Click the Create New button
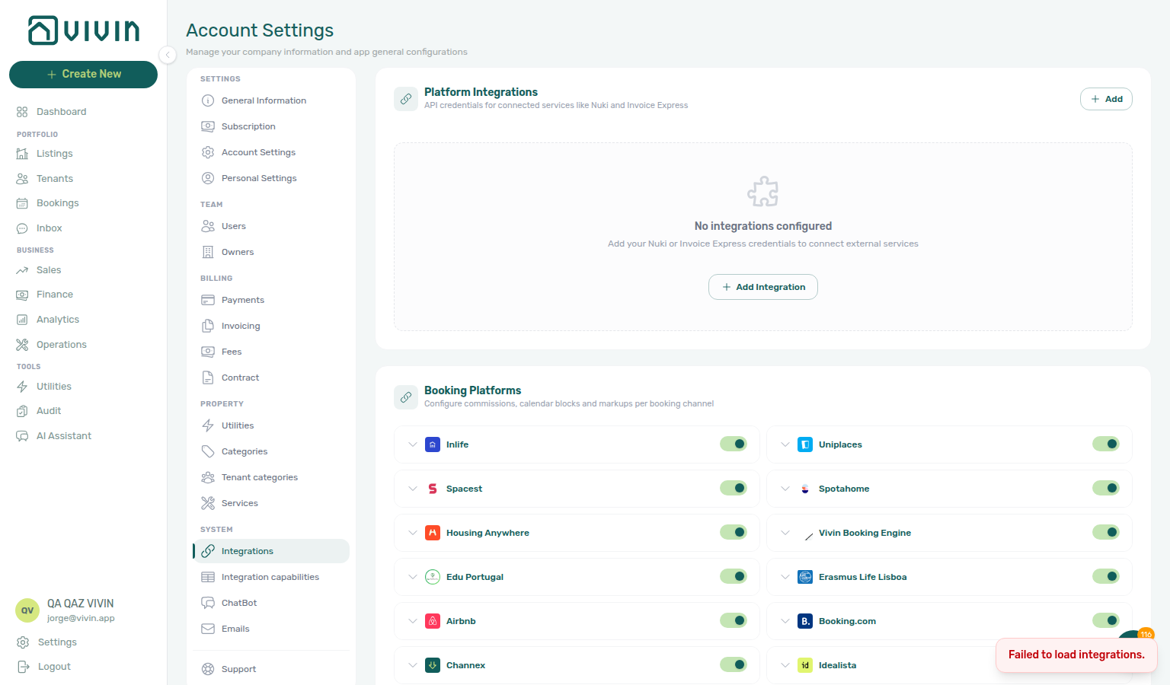Viewport: 1170px width, 685px height. (83, 75)
